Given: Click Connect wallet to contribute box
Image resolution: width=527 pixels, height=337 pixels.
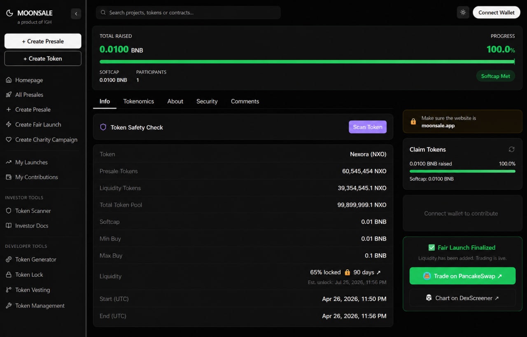Looking at the screenshot, I should point(462,213).
